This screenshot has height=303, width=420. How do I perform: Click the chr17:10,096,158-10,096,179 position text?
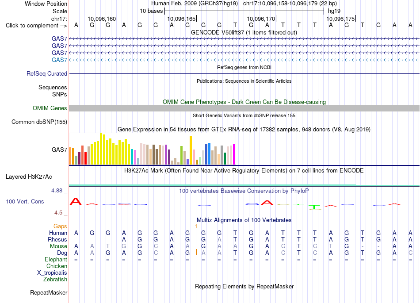(290, 4)
